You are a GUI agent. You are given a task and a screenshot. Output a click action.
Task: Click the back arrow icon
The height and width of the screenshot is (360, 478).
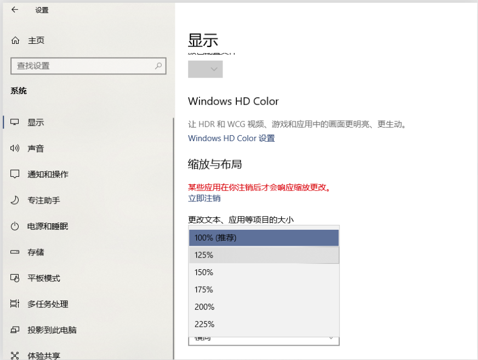[x=15, y=10]
